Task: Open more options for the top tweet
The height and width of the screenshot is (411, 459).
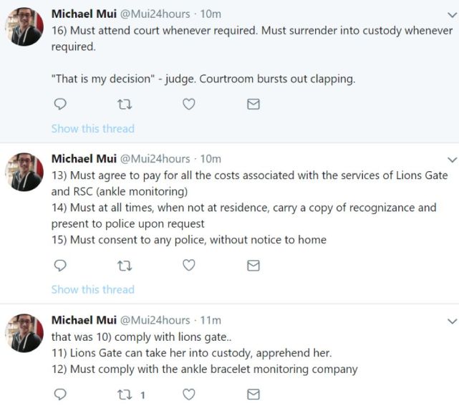Action: (x=451, y=14)
